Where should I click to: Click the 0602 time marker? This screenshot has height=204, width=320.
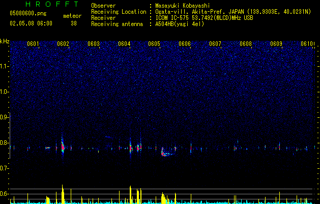[x=63, y=44]
